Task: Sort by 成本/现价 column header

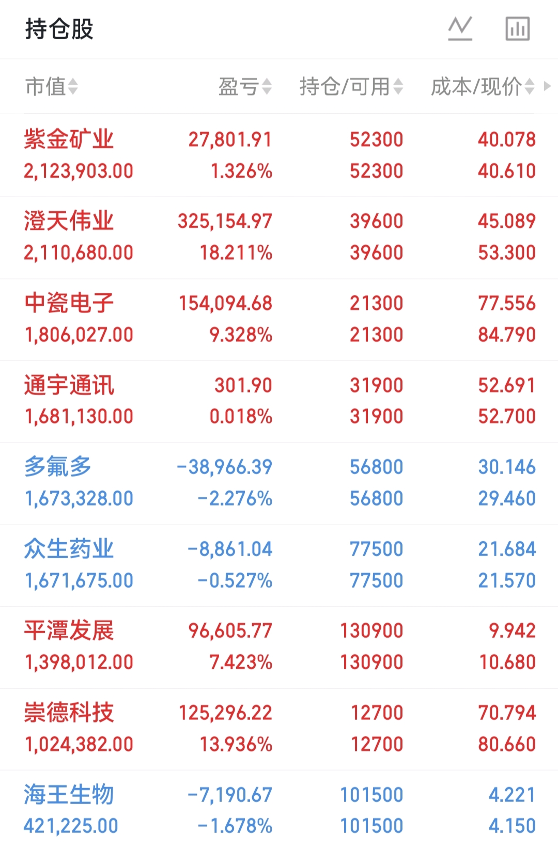Action: [476, 87]
